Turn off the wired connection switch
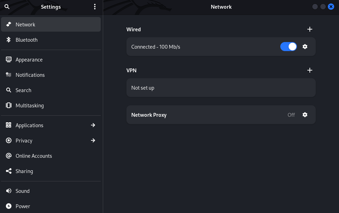339x213 pixels. pos(288,47)
